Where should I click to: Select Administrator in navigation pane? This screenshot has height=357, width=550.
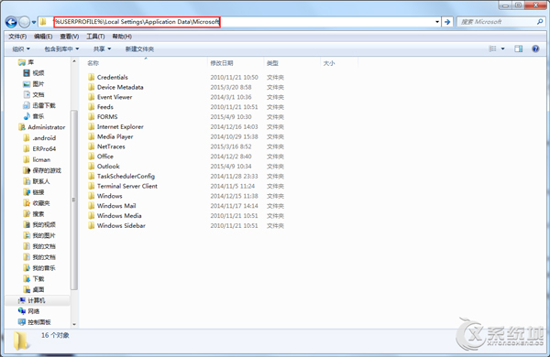42,127
